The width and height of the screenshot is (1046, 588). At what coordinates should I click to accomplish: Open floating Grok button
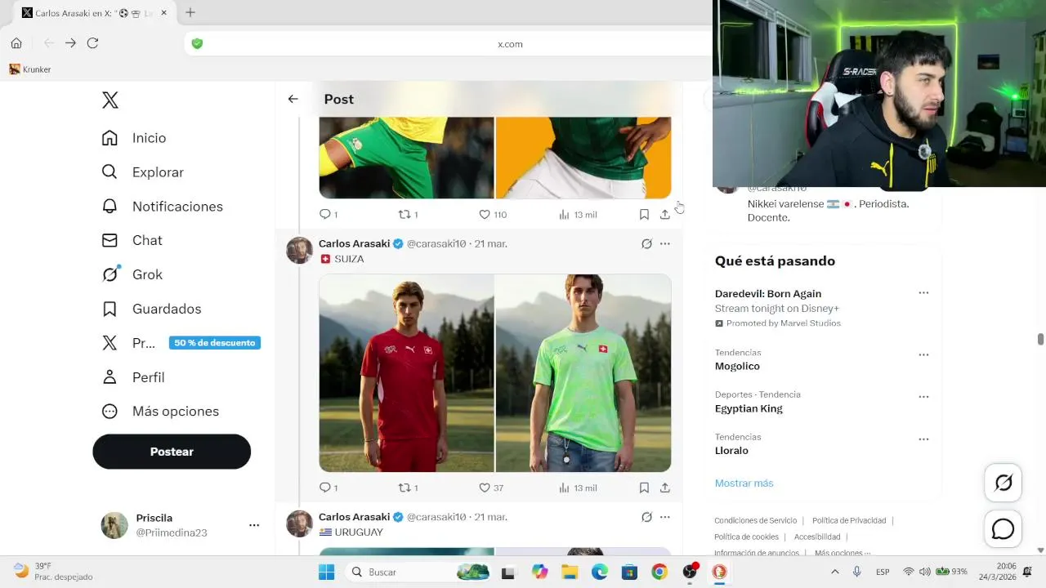click(1003, 483)
